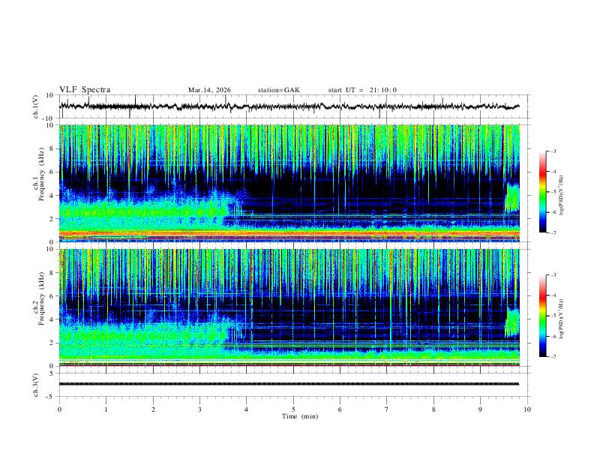The image size is (594, 459).
Task: Click time axis tick label "7"
Action: (387, 409)
